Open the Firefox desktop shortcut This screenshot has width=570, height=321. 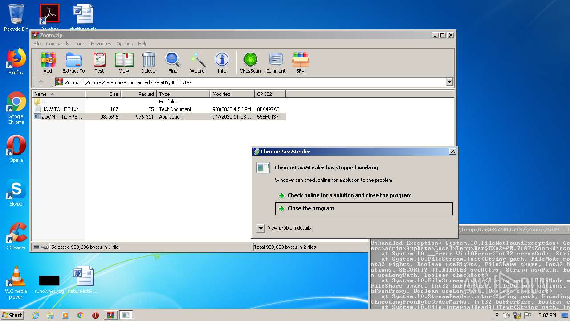[x=16, y=62]
